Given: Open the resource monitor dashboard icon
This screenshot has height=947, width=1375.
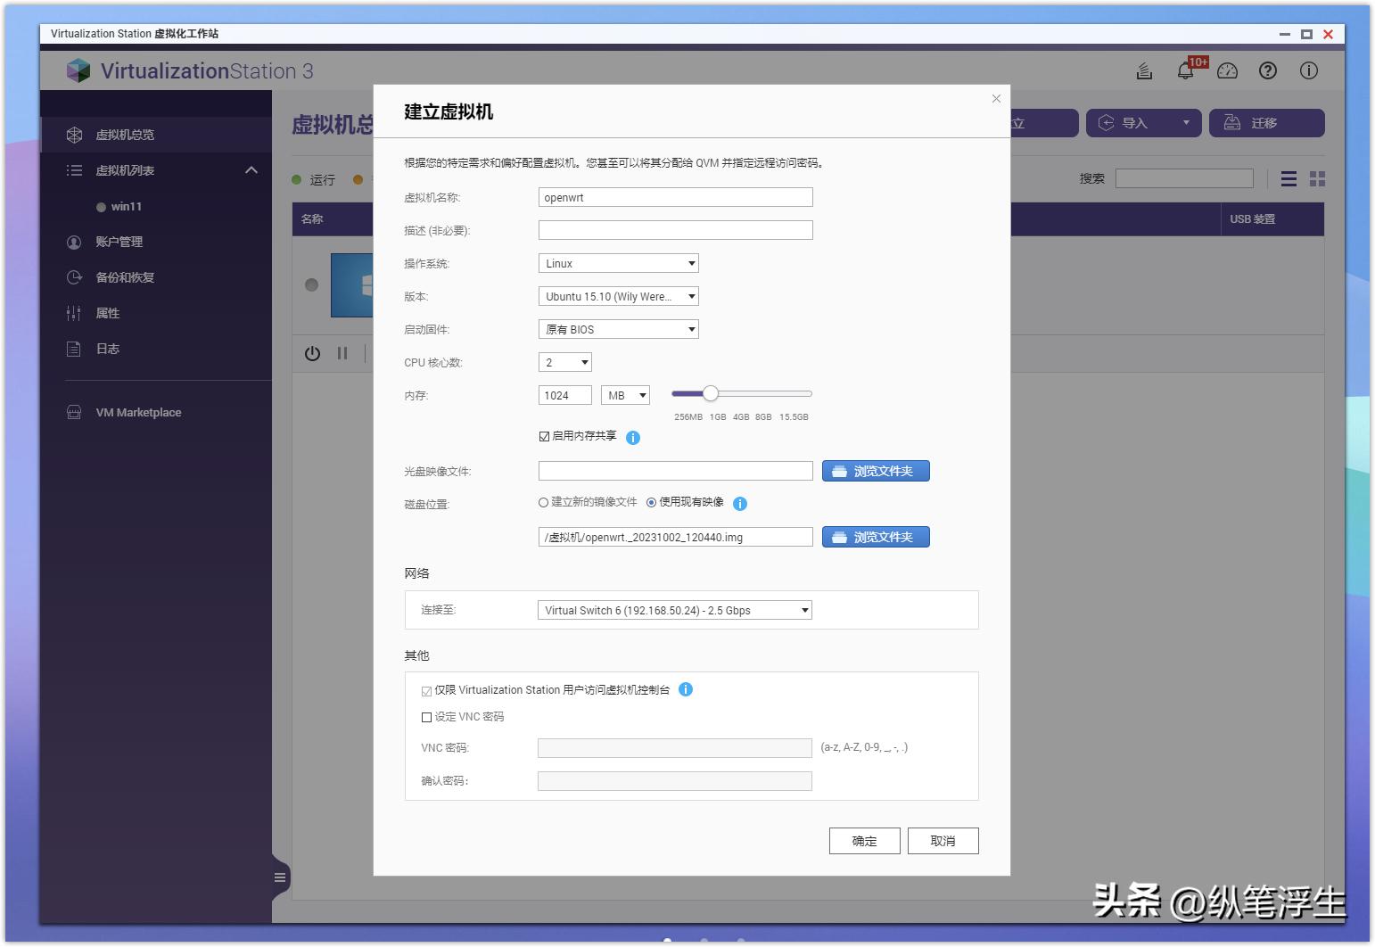Looking at the screenshot, I should click(1227, 70).
